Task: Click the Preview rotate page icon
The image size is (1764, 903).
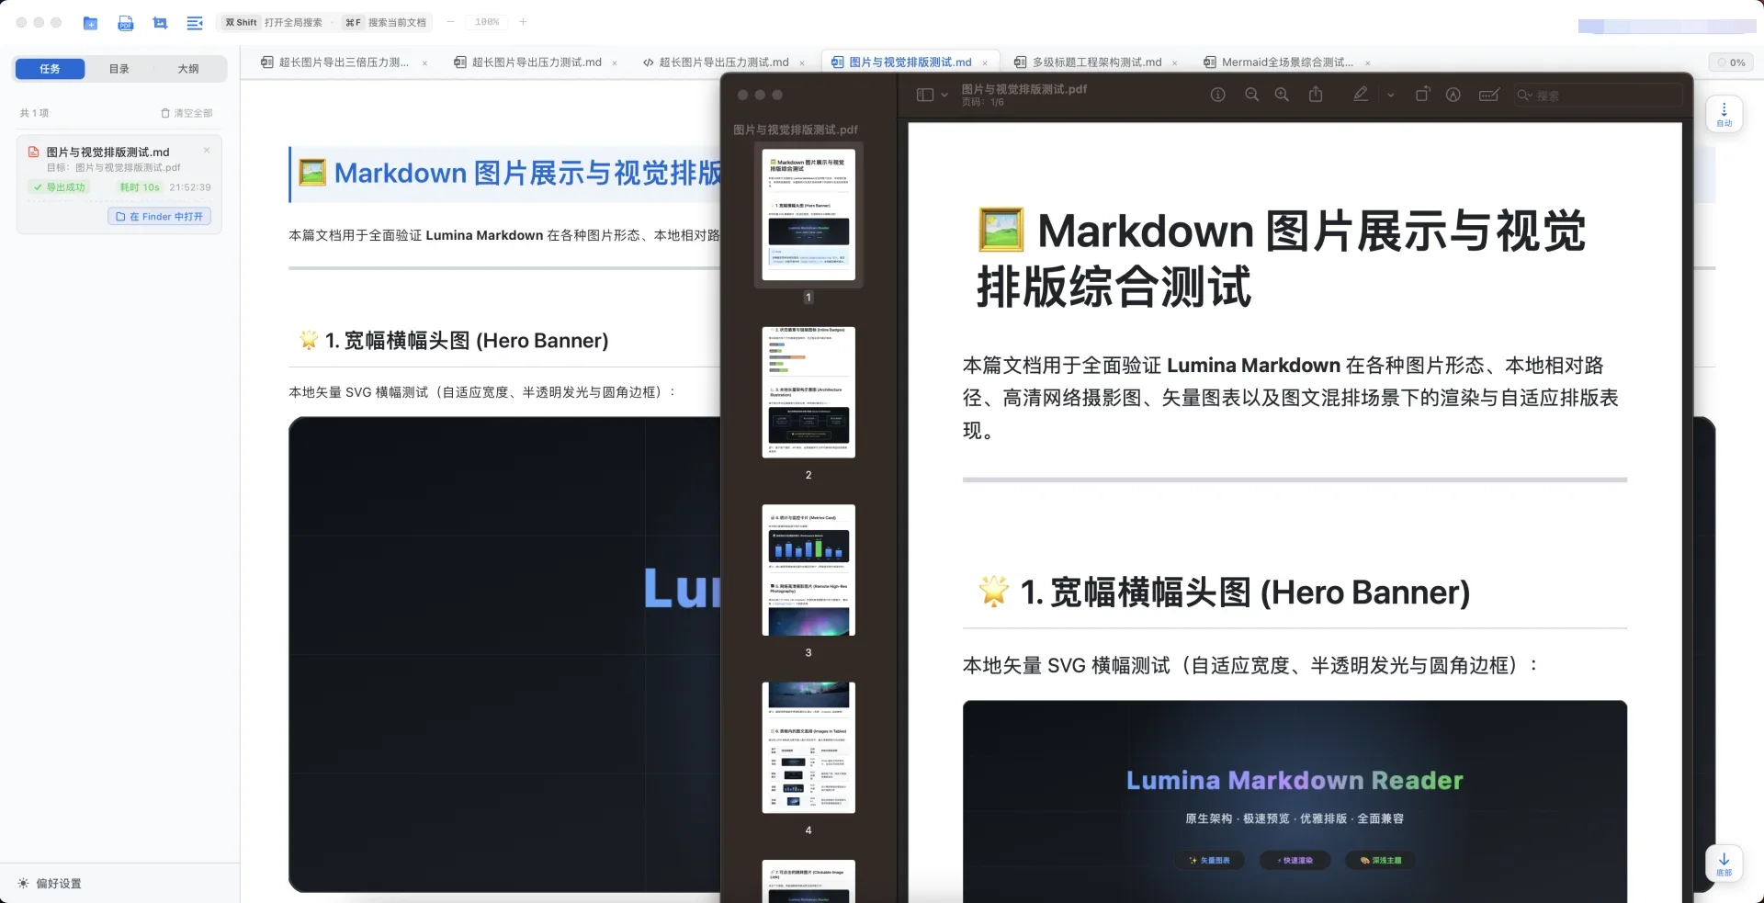Action: point(1422,94)
